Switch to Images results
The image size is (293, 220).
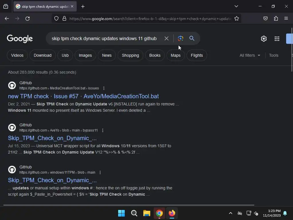point(85,55)
